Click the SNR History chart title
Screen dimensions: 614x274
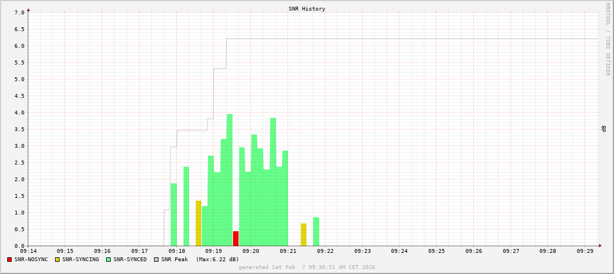pos(306,9)
